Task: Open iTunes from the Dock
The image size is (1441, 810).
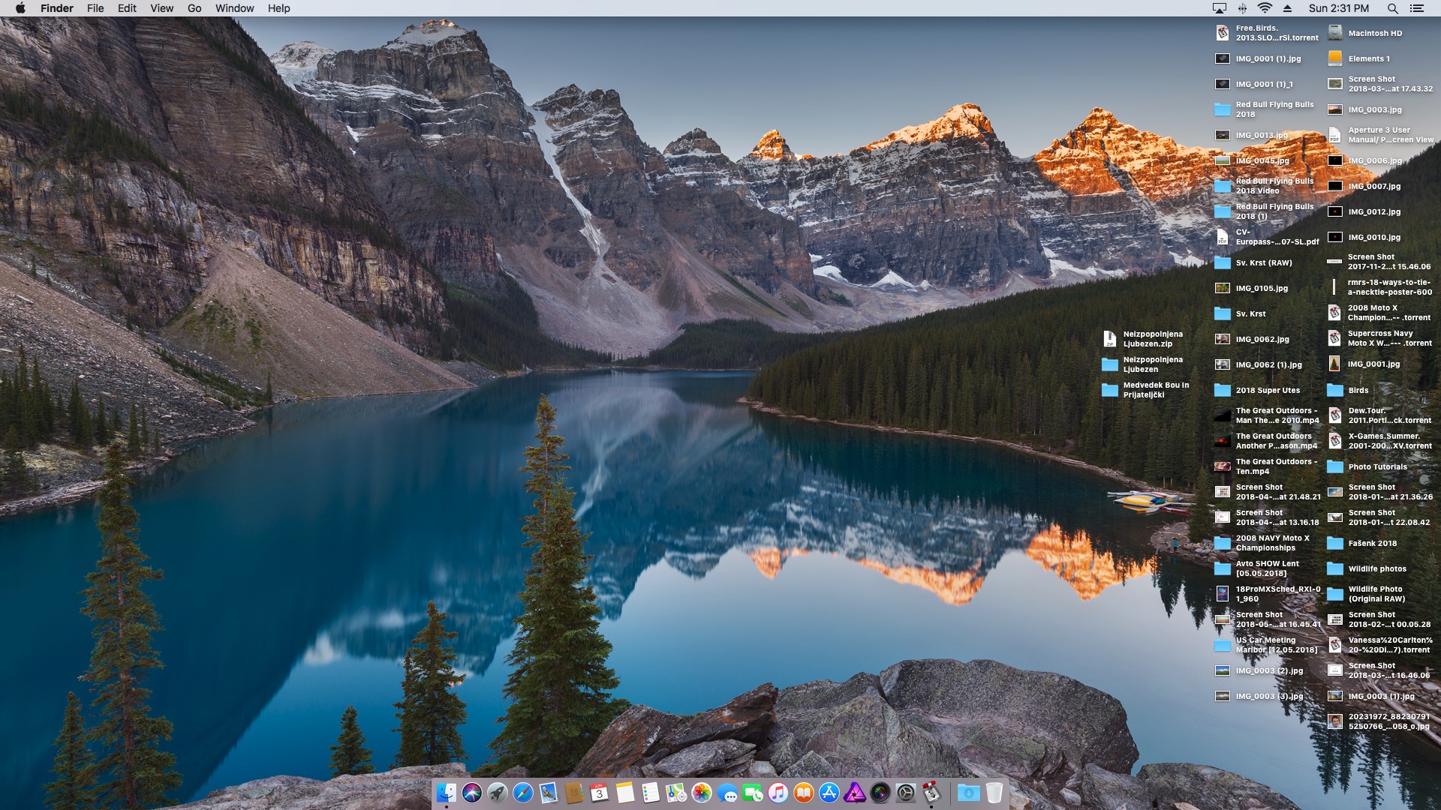Action: click(x=778, y=792)
